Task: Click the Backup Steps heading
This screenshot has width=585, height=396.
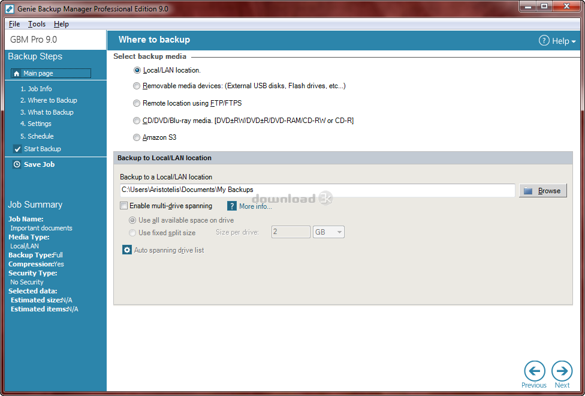Action: coord(35,56)
